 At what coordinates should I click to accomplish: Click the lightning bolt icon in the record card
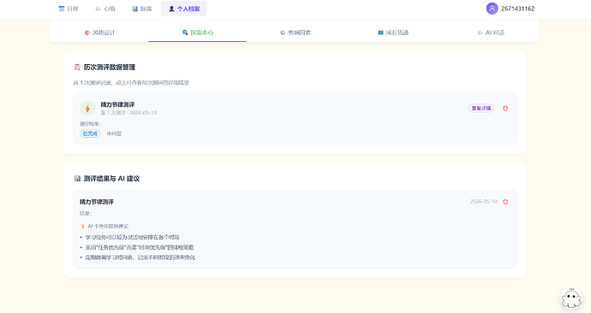(x=87, y=109)
